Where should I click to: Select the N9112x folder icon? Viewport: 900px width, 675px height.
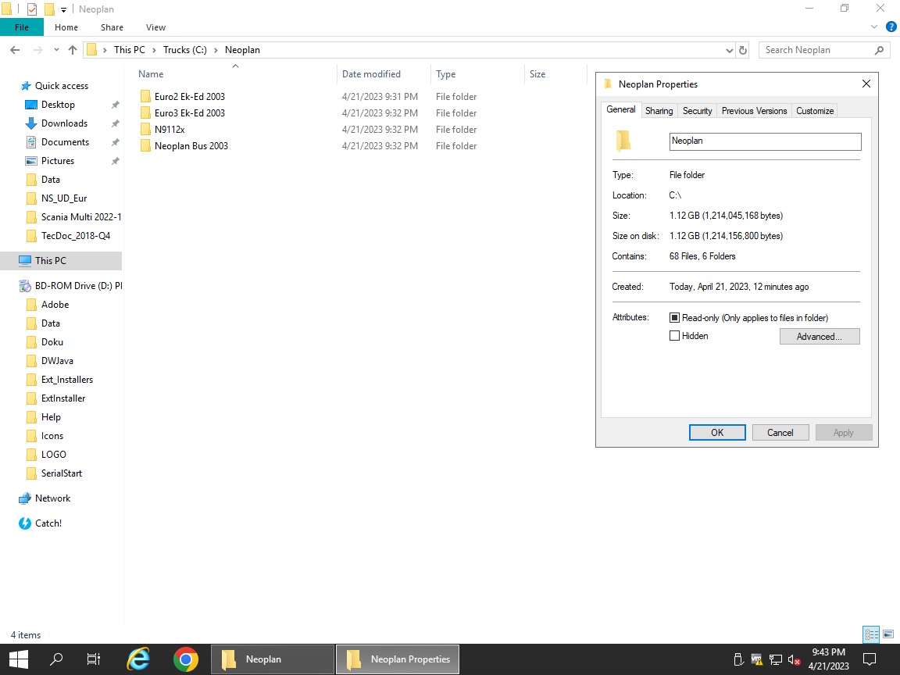pyautogui.click(x=146, y=129)
